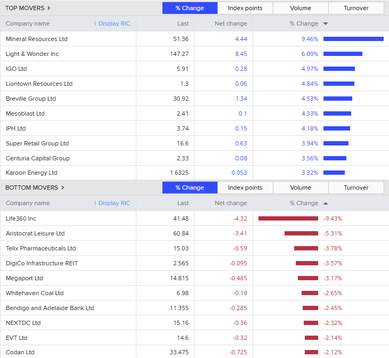Toggle ascending sort arrow on bottom % Change
389x358 pixels.
click(326, 203)
